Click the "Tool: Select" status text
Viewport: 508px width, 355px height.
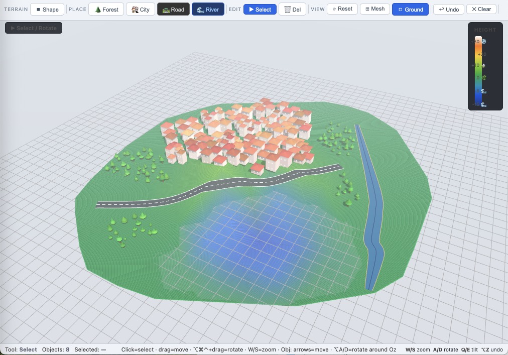(21, 349)
